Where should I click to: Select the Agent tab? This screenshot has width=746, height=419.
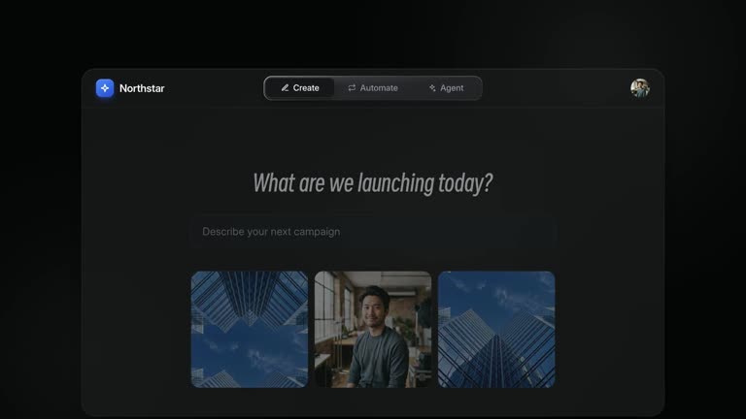point(446,88)
